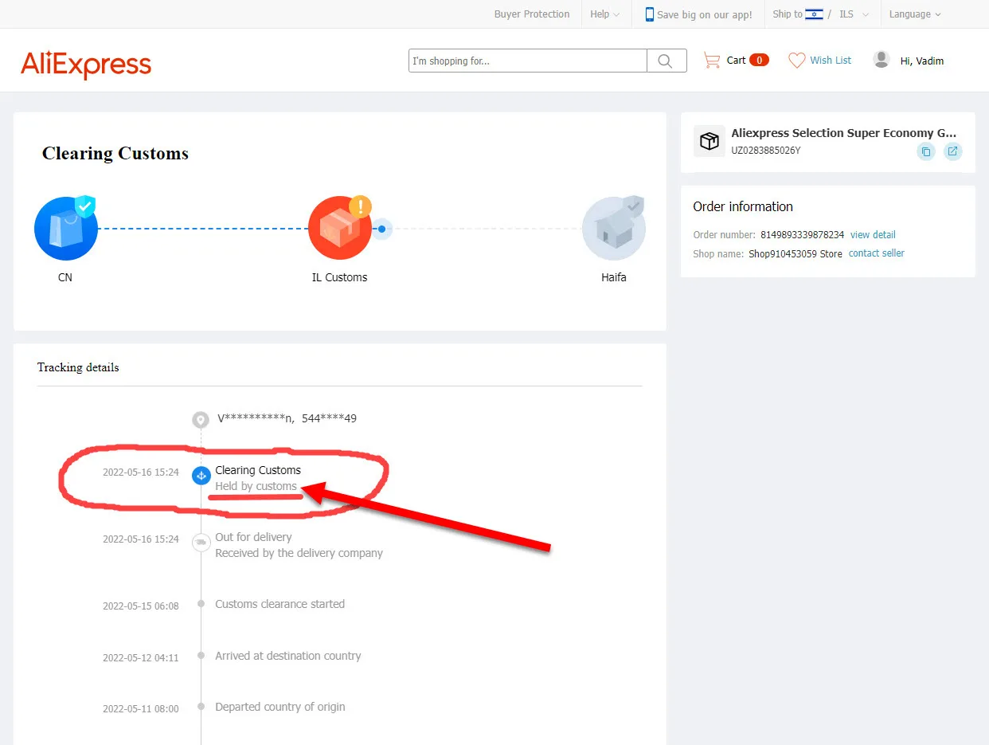Open the Language dropdown
The image size is (989, 745).
[915, 14]
